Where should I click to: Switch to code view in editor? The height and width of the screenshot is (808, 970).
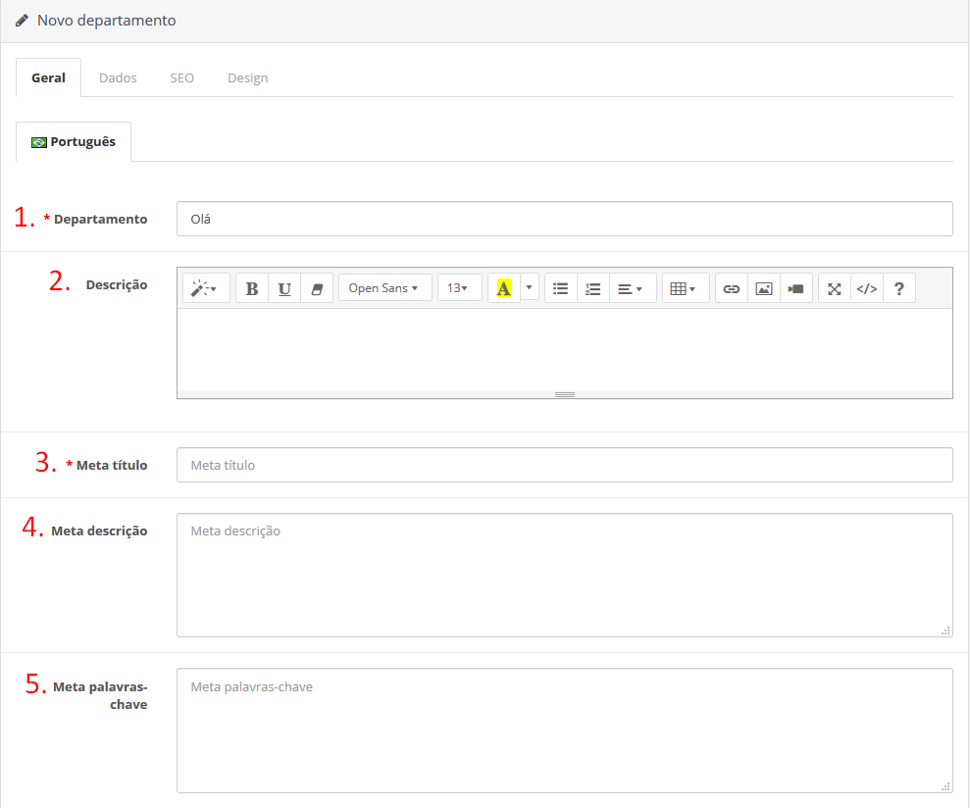click(867, 288)
